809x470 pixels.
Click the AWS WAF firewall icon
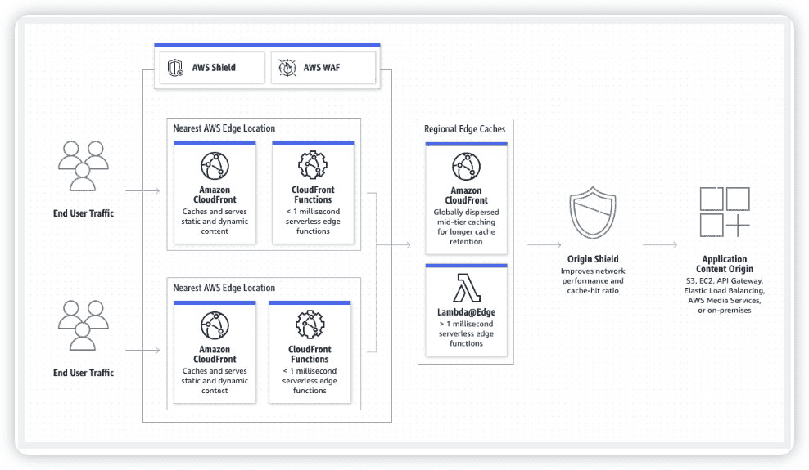287,68
